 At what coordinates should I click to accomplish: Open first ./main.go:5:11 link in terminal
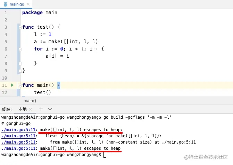pos(18,130)
